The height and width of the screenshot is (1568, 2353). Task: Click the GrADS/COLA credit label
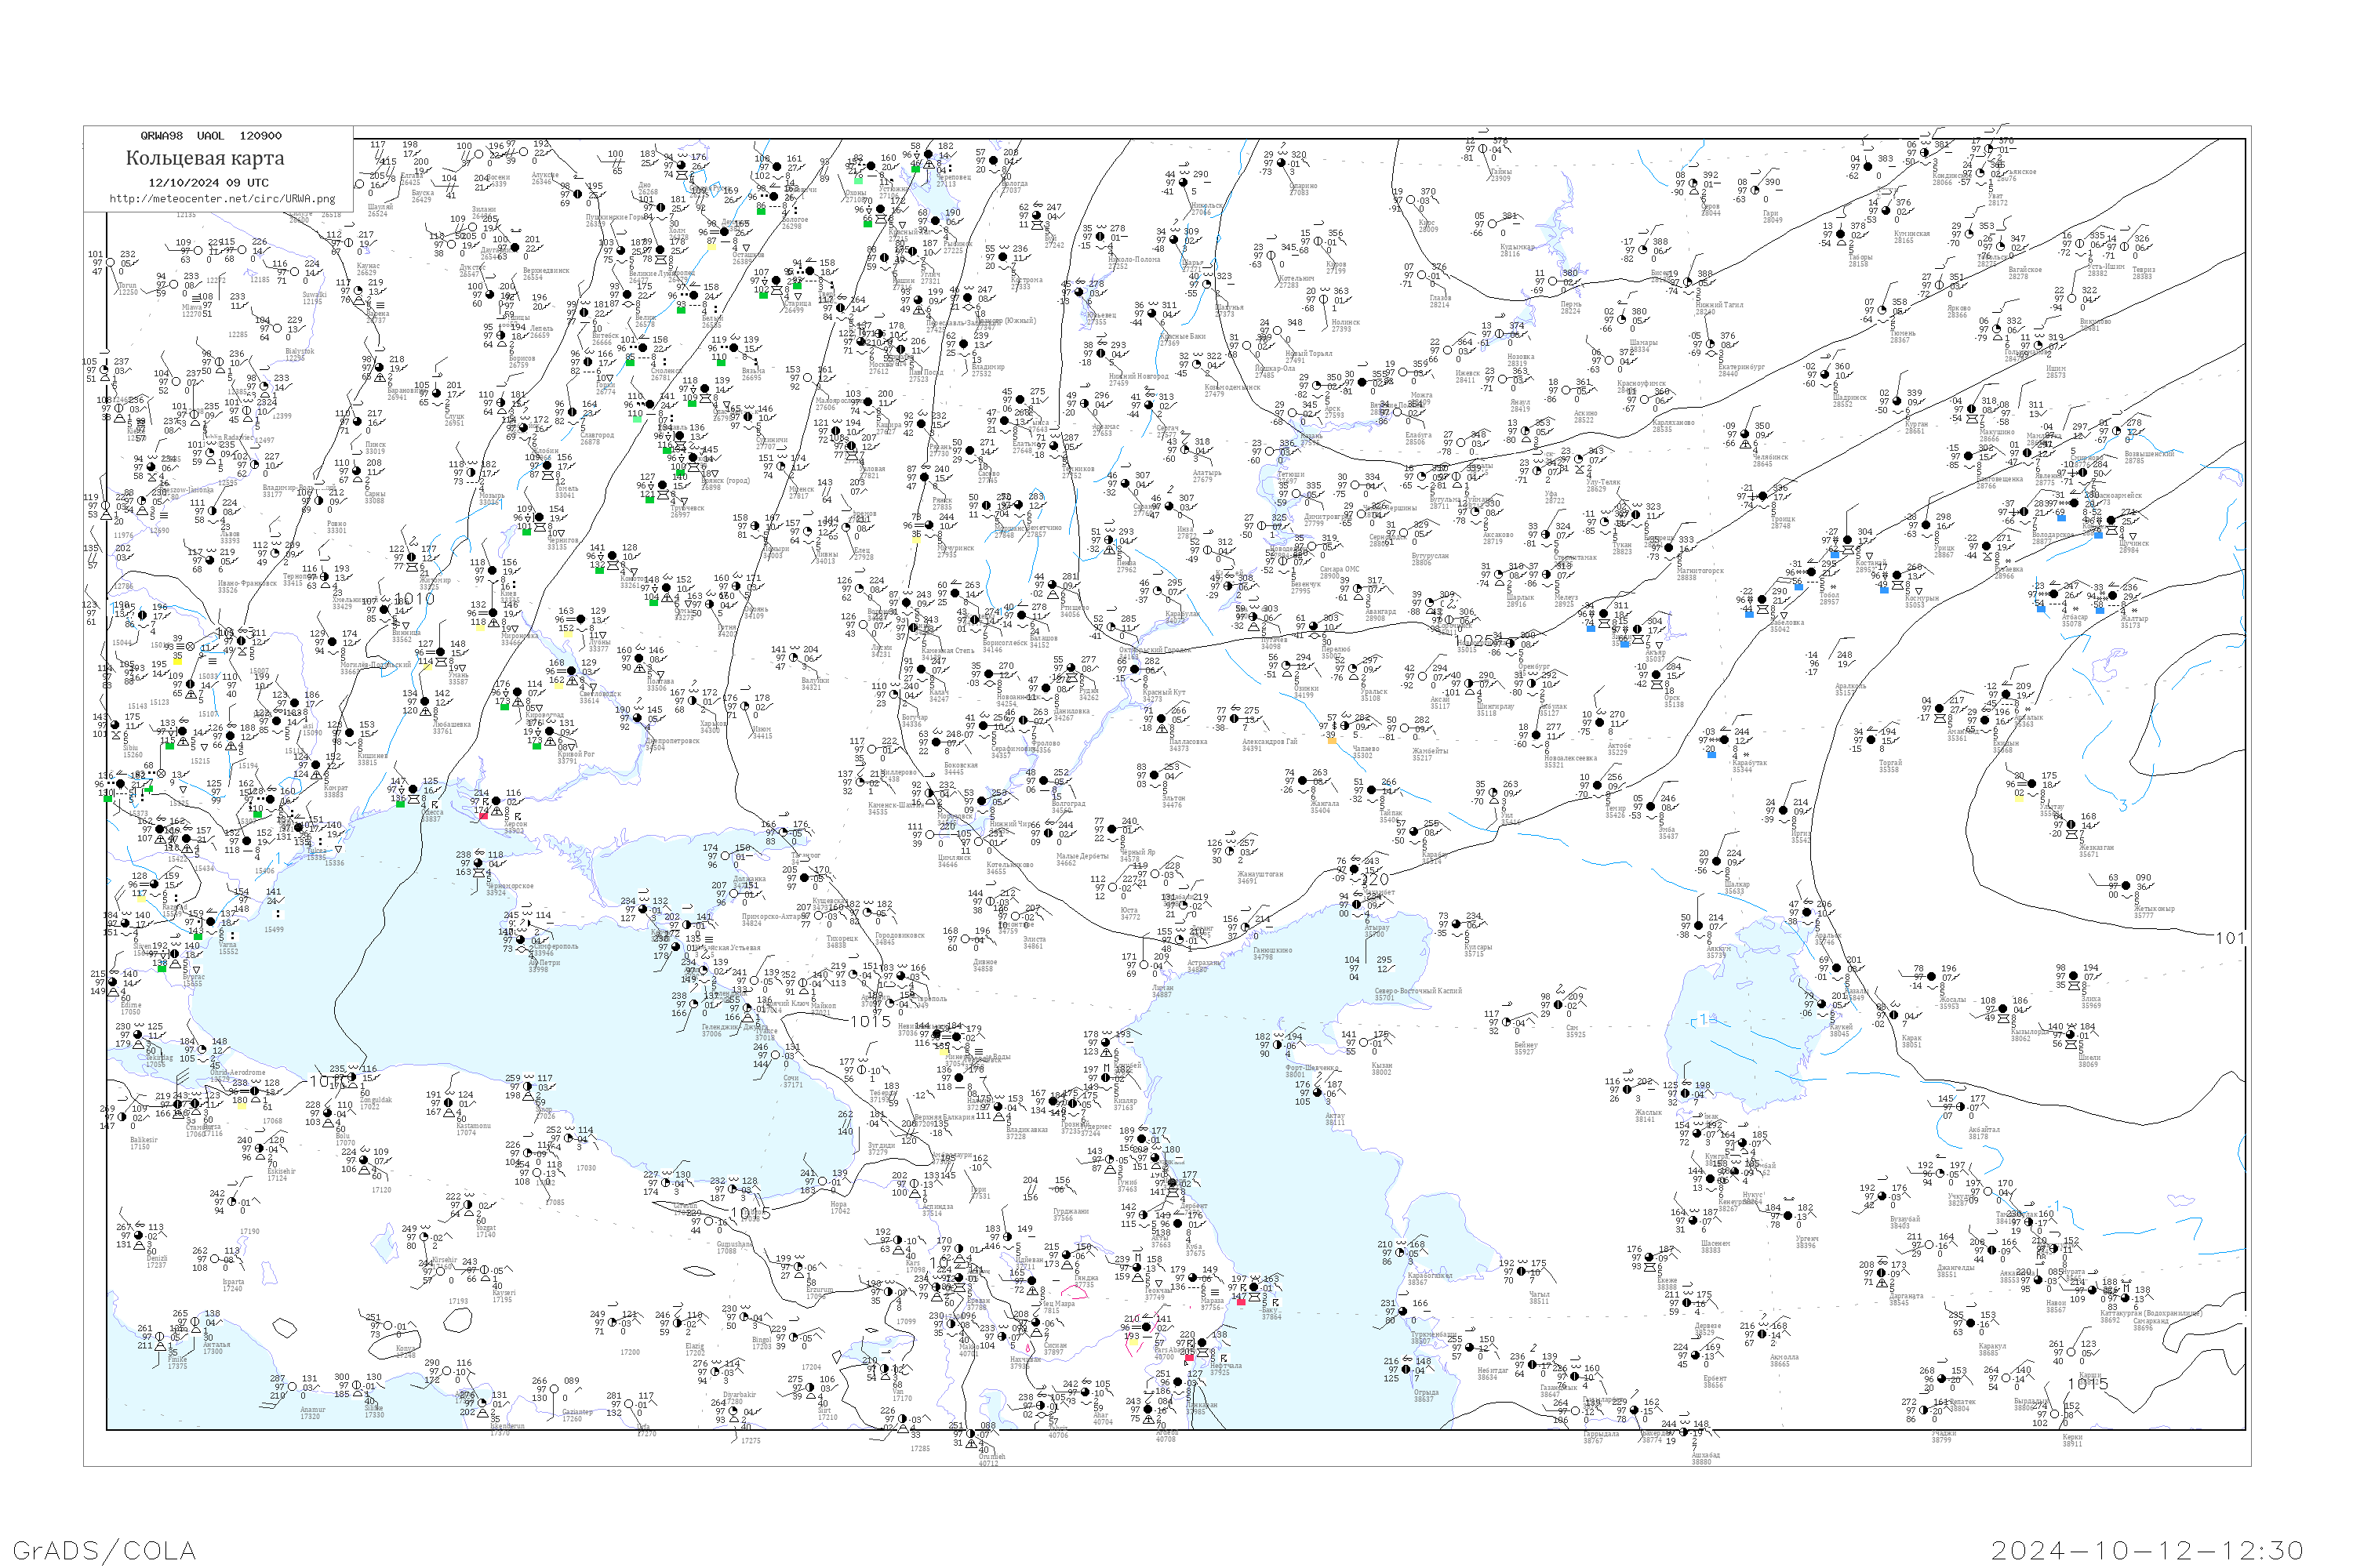click(104, 1550)
